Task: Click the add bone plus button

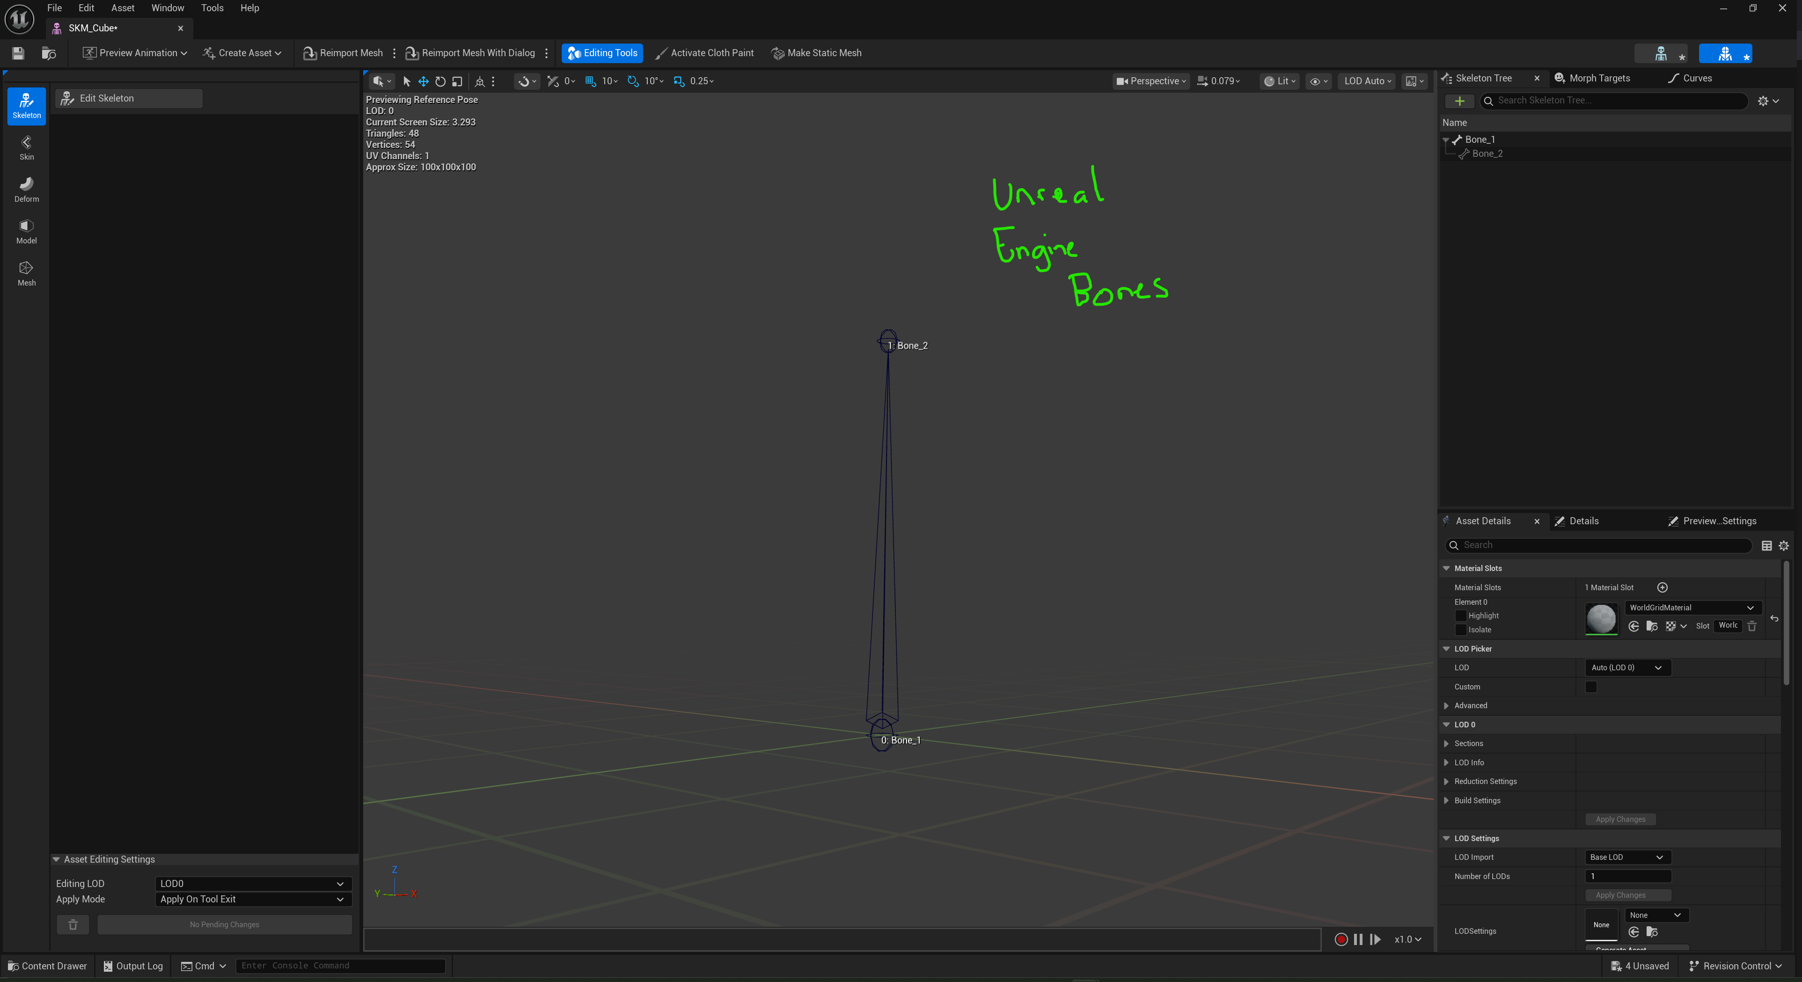Action: click(x=1459, y=101)
